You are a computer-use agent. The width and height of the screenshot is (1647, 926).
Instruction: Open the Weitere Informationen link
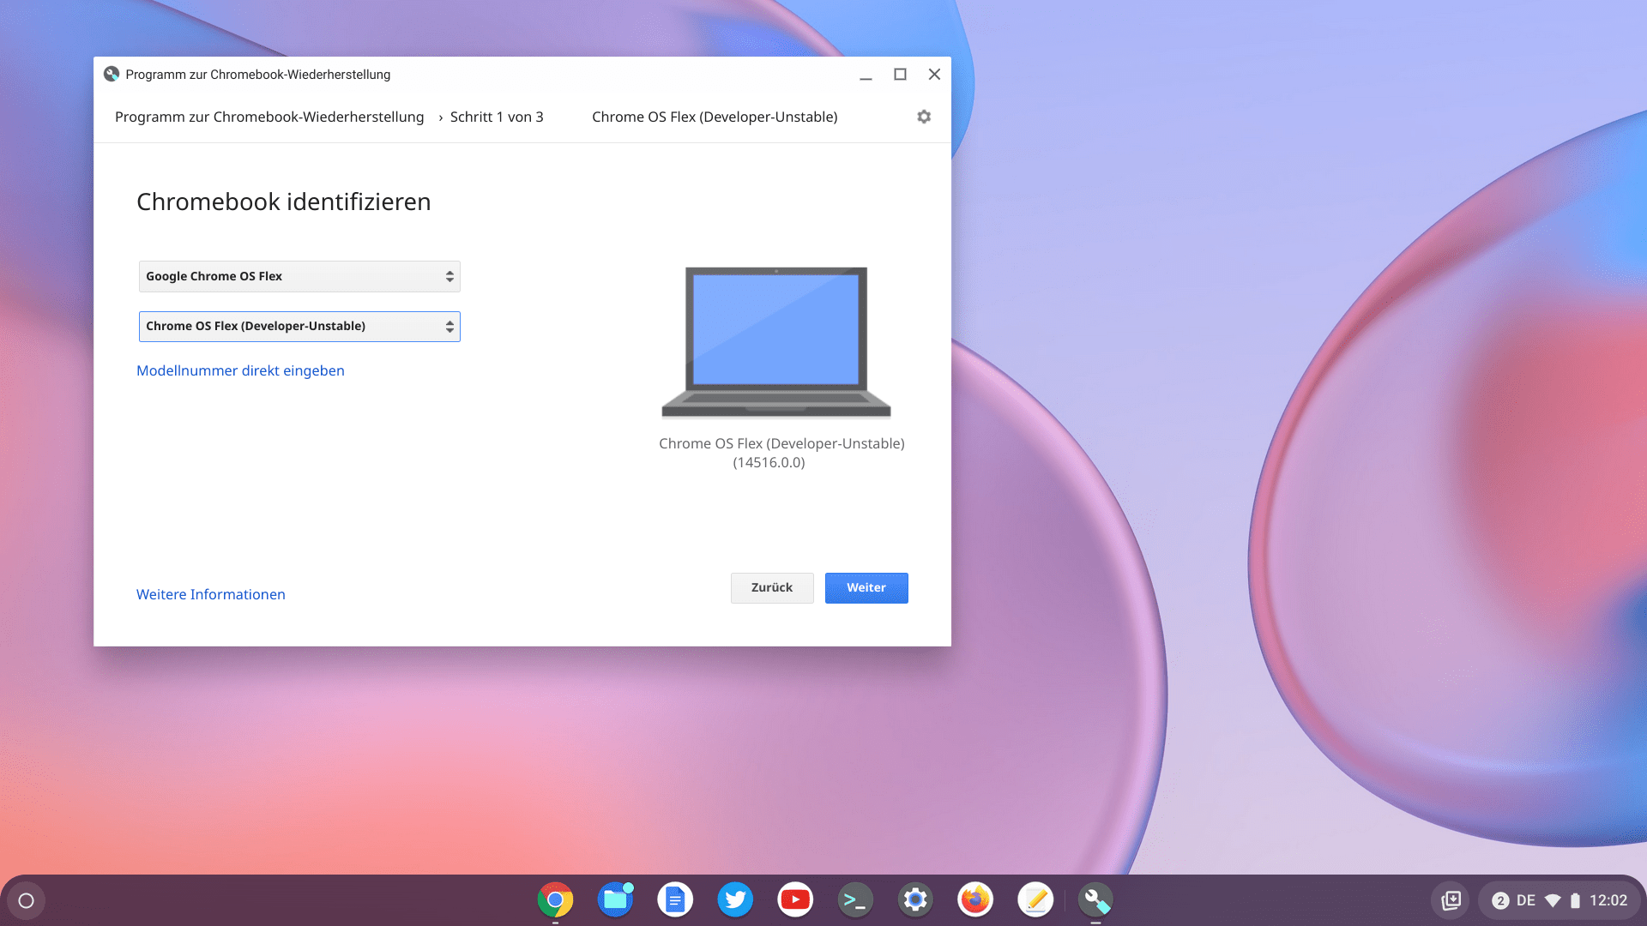click(210, 594)
